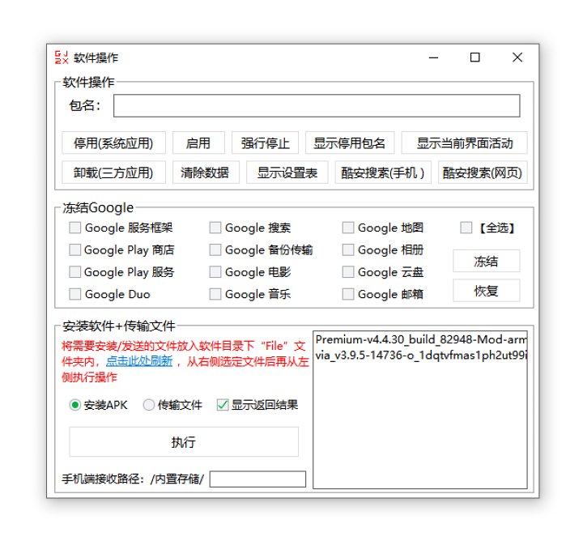Check the Google Duo checkbox
The image size is (583, 541).
(x=75, y=294)
